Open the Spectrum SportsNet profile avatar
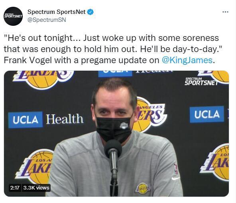The height and width of the screenshot is (203, 236). pos(13,16)
